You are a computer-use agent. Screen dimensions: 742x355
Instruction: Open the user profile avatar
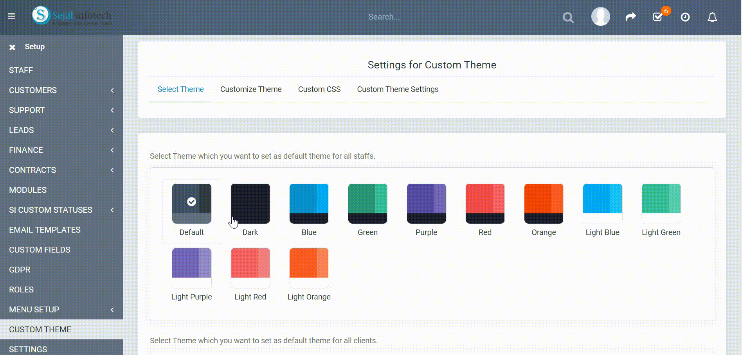pos(600,16)
